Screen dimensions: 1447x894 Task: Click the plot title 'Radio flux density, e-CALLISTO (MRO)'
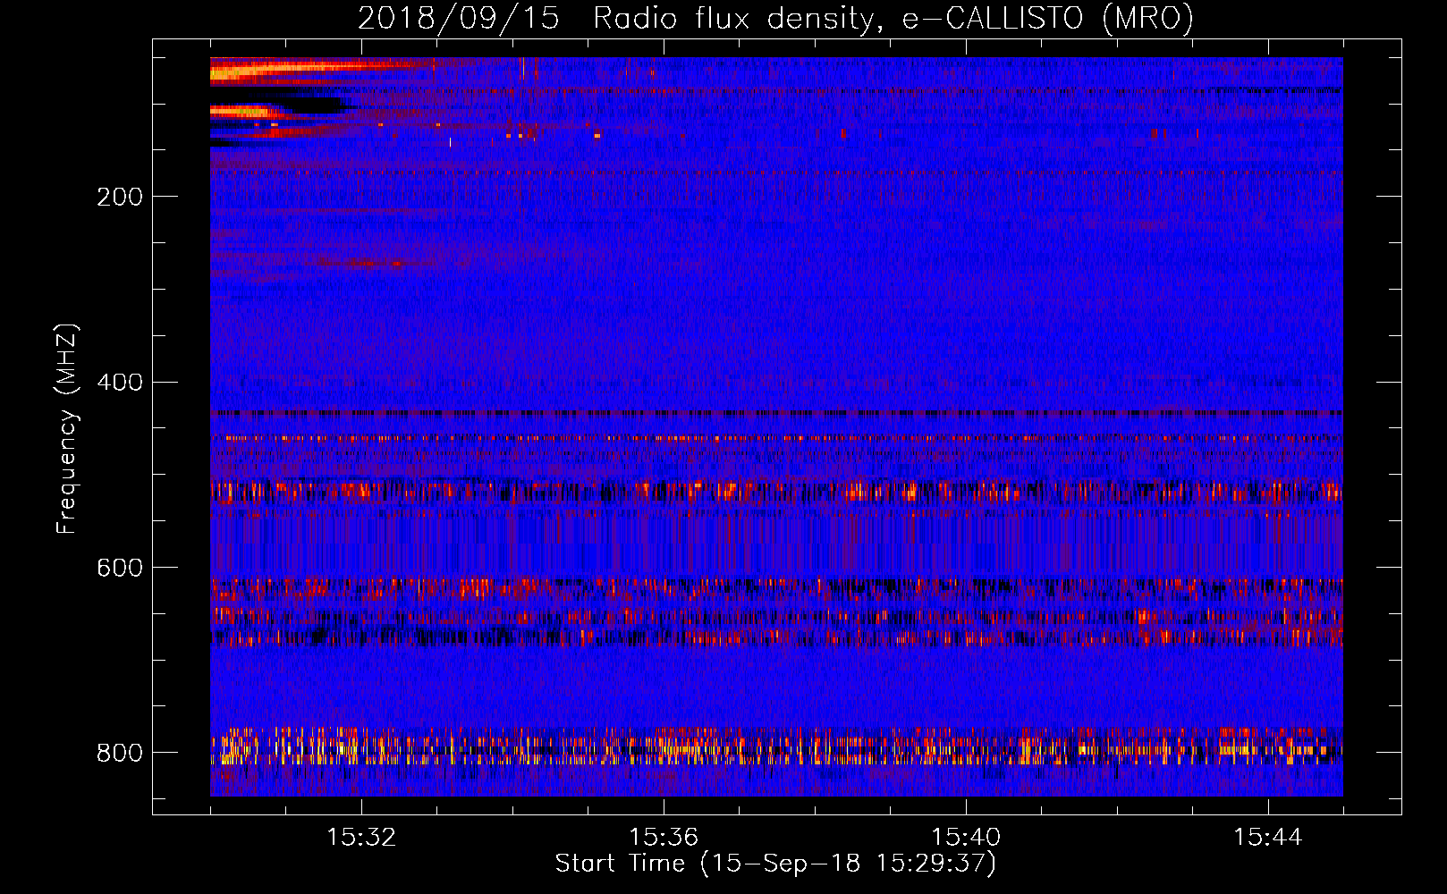click(893, 19)
